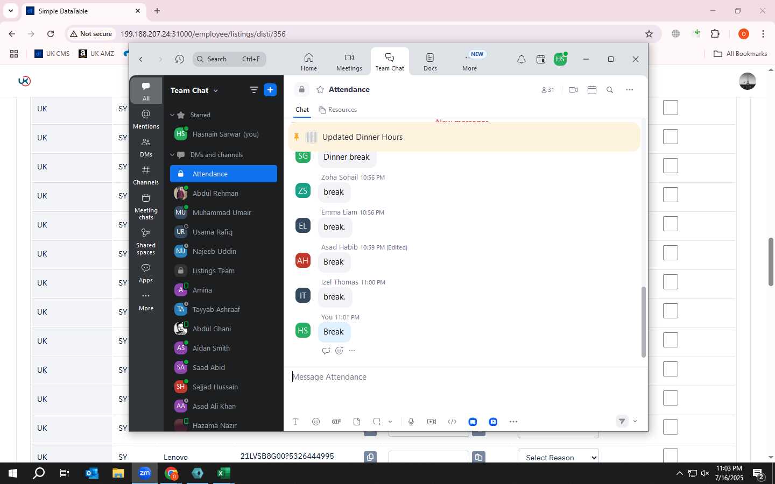
Task: Open more actions under your Break message
Action: tap(352, 351)
